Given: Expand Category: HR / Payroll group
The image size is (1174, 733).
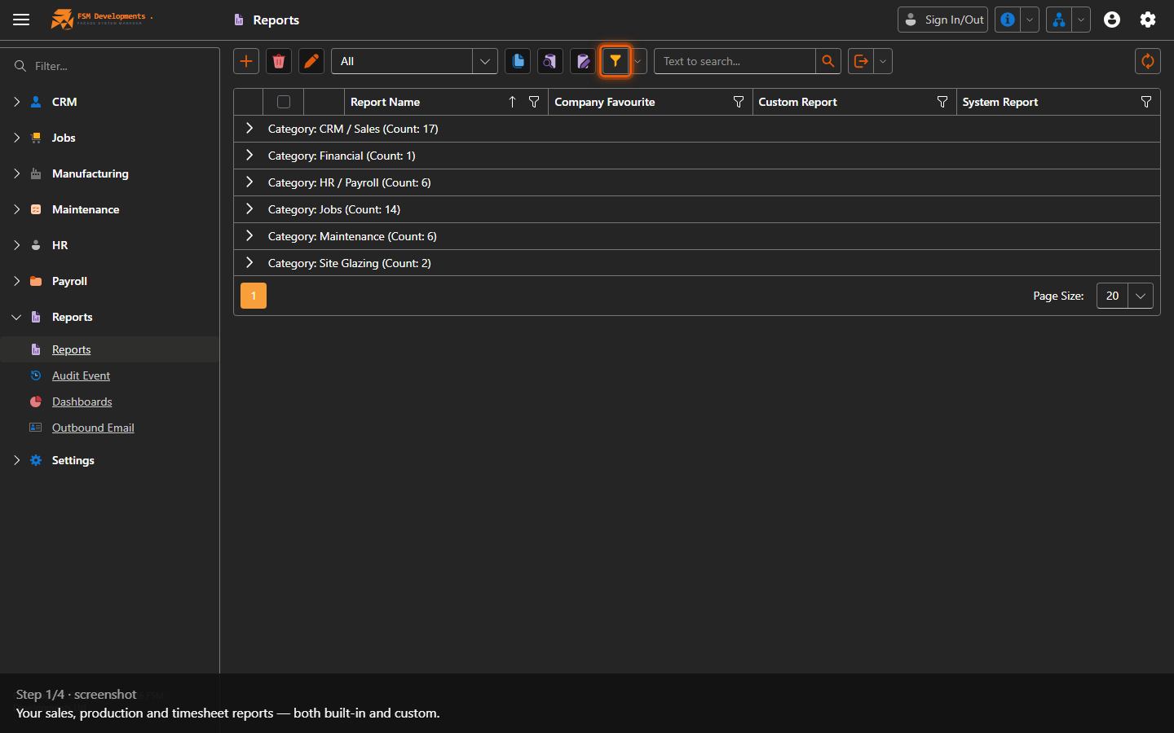Looking at the screenshot, I should [249, 182].
